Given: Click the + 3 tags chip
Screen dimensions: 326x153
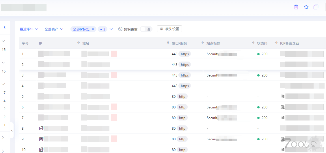Looking at the screenshot, I should [x=103, y=29].
